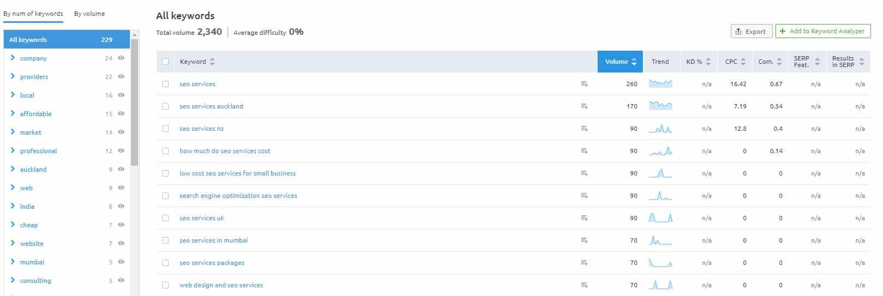Click the Export button
The image size is (883, 296).
(751, 31)
